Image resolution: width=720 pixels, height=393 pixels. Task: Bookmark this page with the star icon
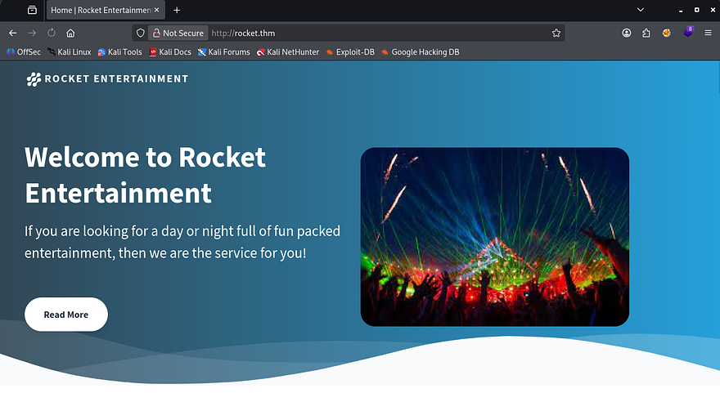pos(556,33)
